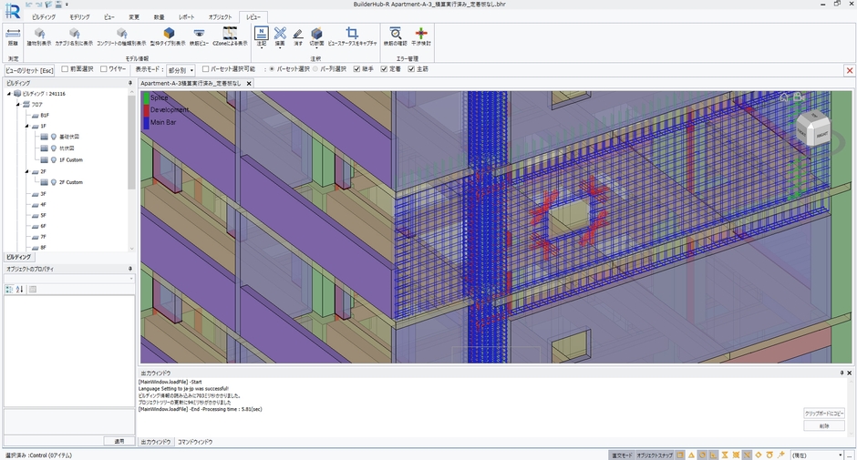This screenshot has width=857, height=460.
Task: Click the CZoneによる表示 tool
Action: pos(230,36)
